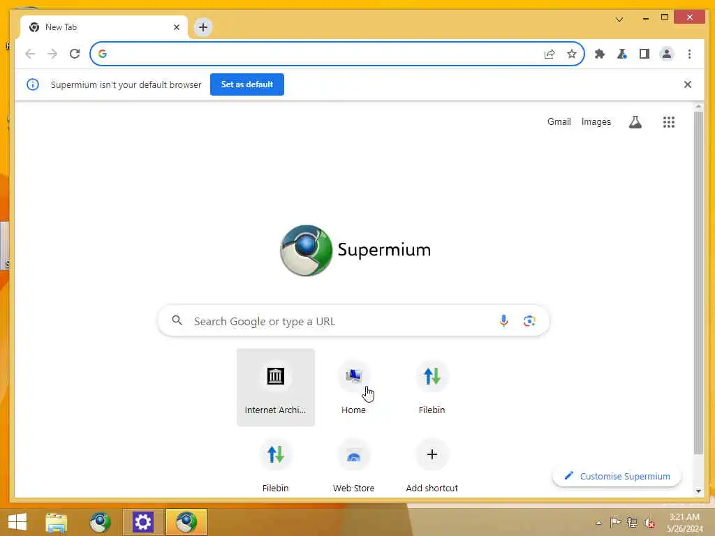Image resolution: width=715 pixels, height=536 pixels.
Task: Close the New Tab tab
Action: coord(177,27)
